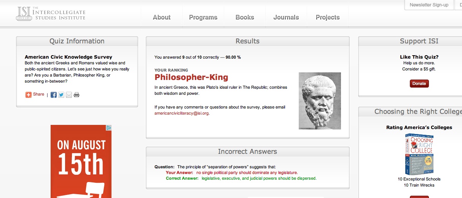Open the About menu
The width and height of the screenshot is (462, 198).
tap(162, 17)
